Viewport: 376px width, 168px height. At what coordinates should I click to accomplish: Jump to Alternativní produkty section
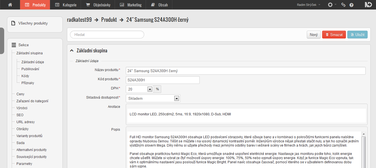[x=32, y=150]
